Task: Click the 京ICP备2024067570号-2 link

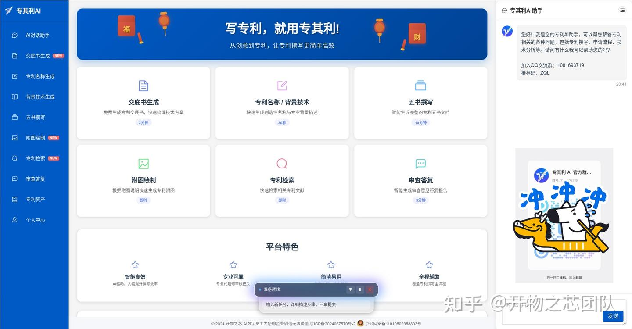Action: [x=333, y=324]
